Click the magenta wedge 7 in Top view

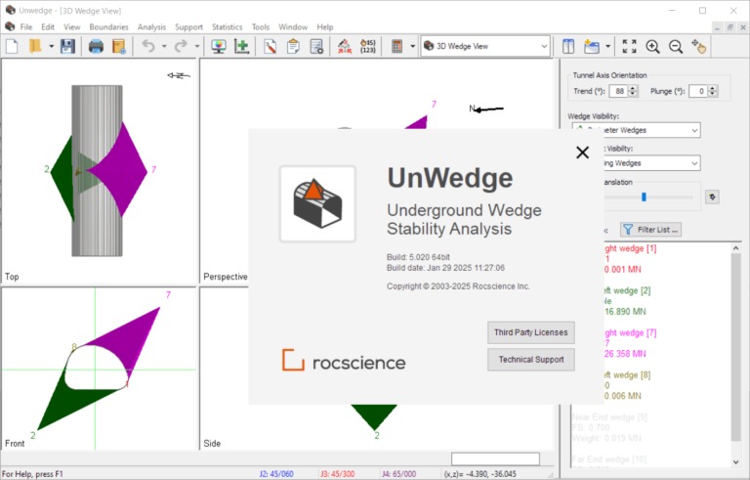(122, 169)
